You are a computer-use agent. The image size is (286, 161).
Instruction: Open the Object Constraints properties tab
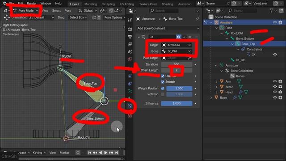[130, 84]
